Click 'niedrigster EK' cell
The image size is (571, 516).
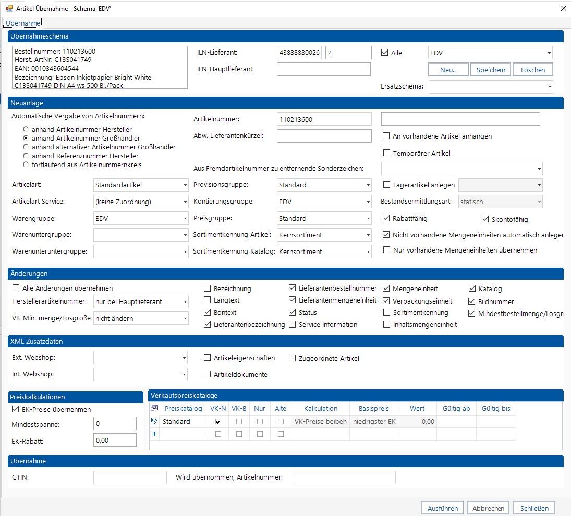374,421
